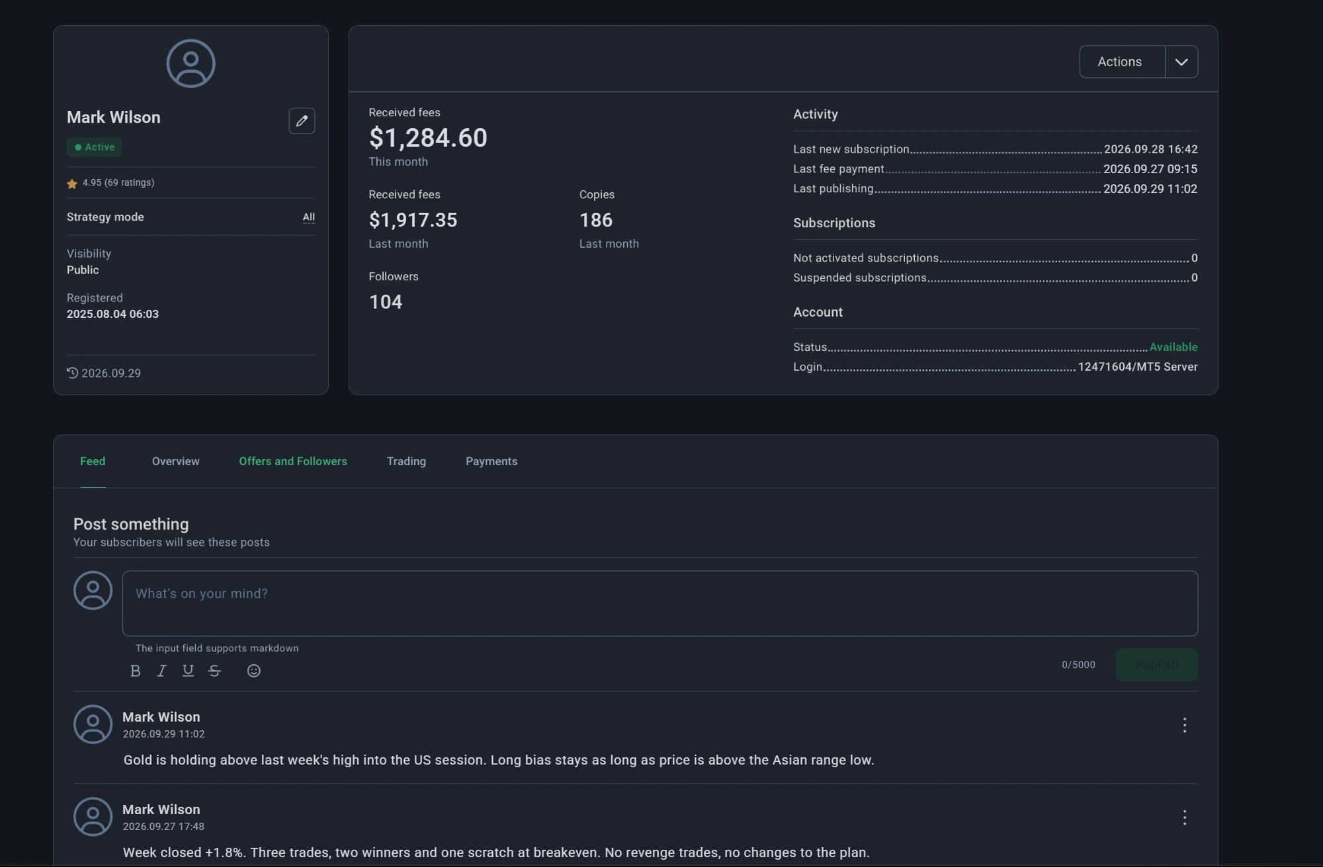Click the Publish button
Viewport: 1323px width, 867px height.
click(1156, 664)
